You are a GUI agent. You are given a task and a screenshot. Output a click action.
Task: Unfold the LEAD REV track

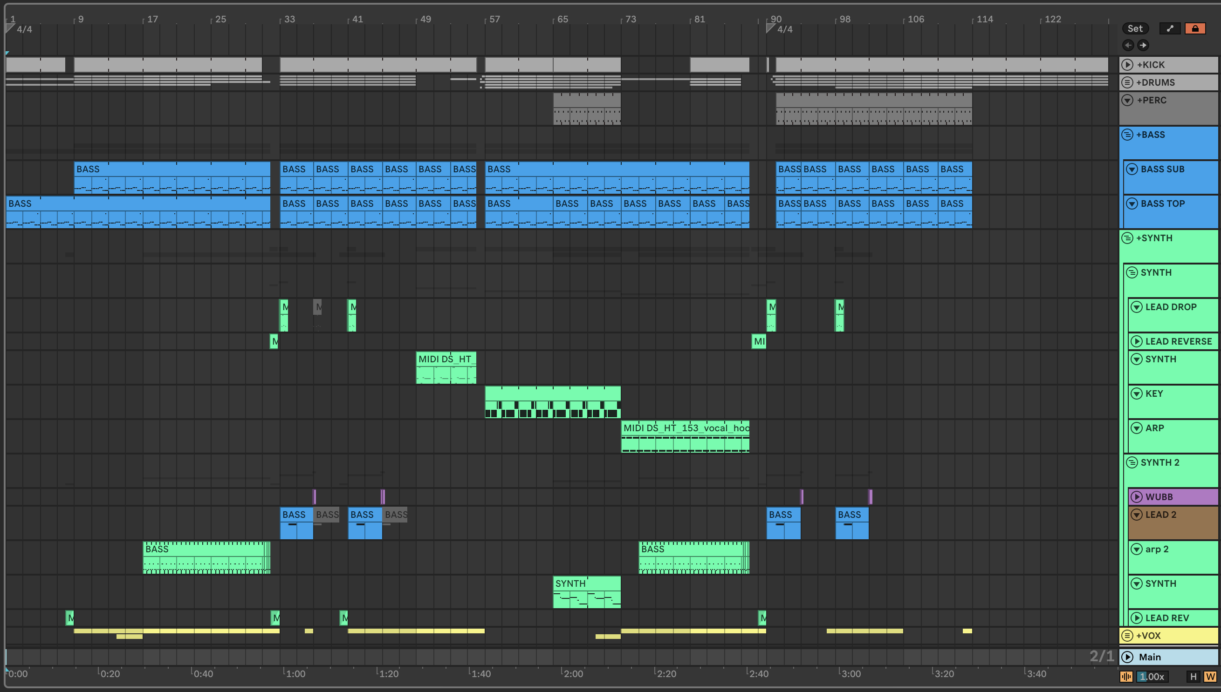(x=1136, y=618)
